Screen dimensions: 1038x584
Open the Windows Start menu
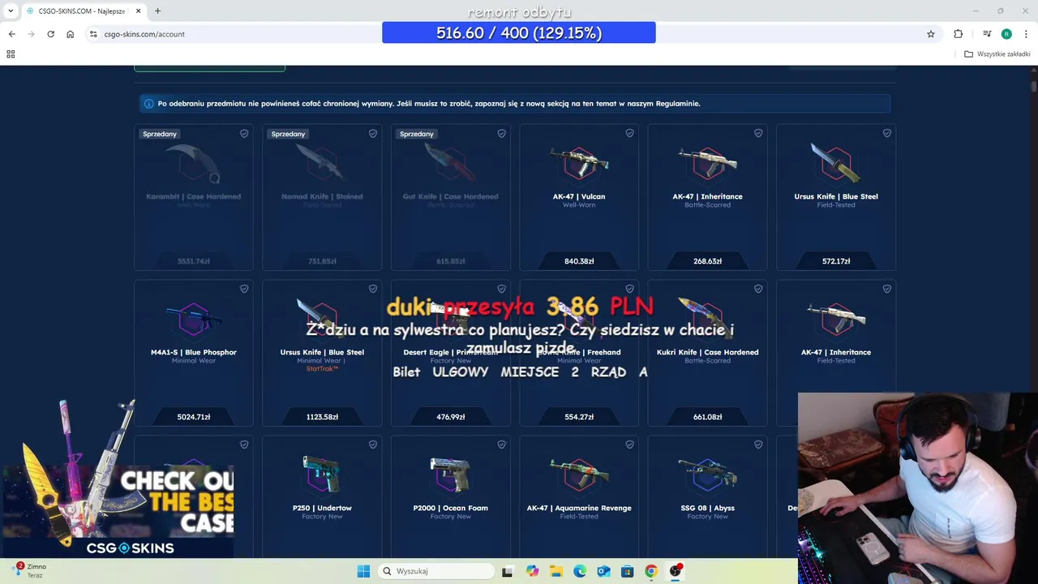(x=363, y=571)
